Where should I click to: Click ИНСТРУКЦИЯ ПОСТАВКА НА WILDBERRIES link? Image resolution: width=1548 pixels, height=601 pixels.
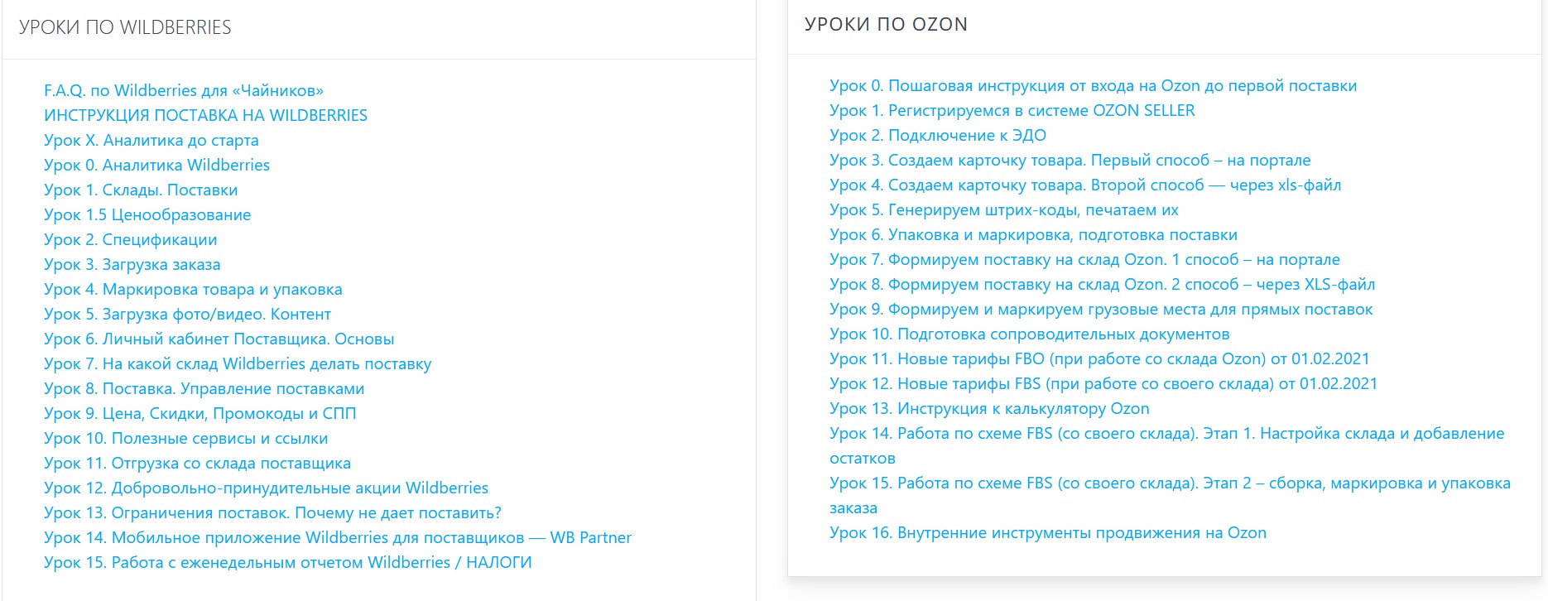205,116
